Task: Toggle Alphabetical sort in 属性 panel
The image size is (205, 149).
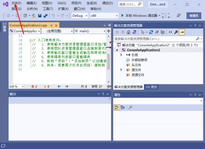Action: tap(123, 107)
